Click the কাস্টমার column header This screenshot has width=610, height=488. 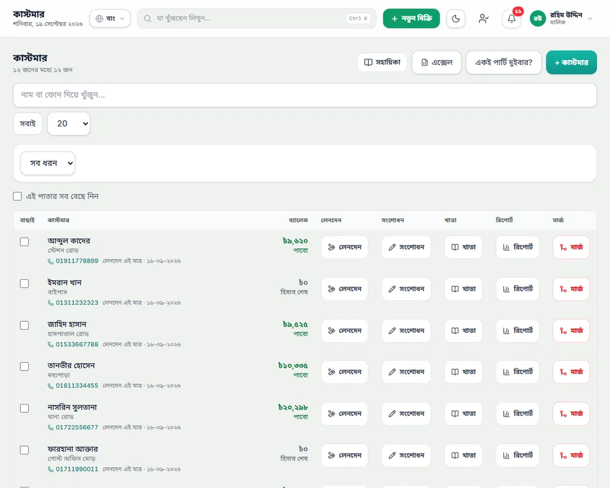(x=59, y=220)
